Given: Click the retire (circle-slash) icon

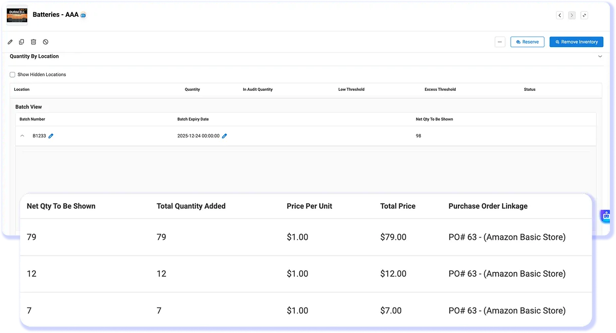Looking at the screenshot, I should (x=46, y=42).
